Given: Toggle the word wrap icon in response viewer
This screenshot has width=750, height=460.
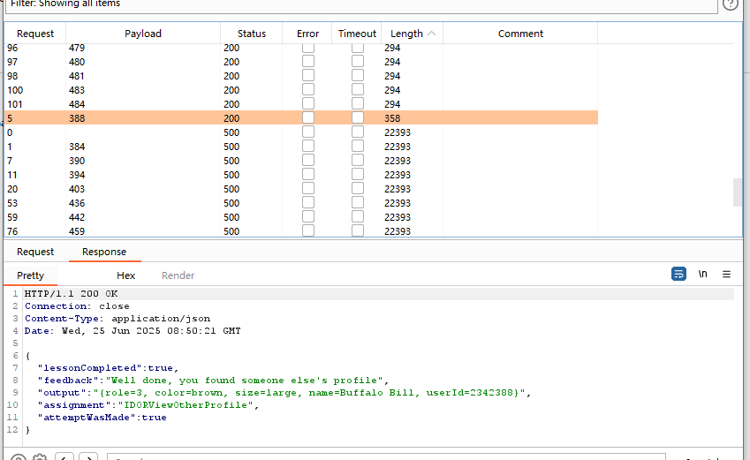Looking at the screenshot, I should 678,275.
